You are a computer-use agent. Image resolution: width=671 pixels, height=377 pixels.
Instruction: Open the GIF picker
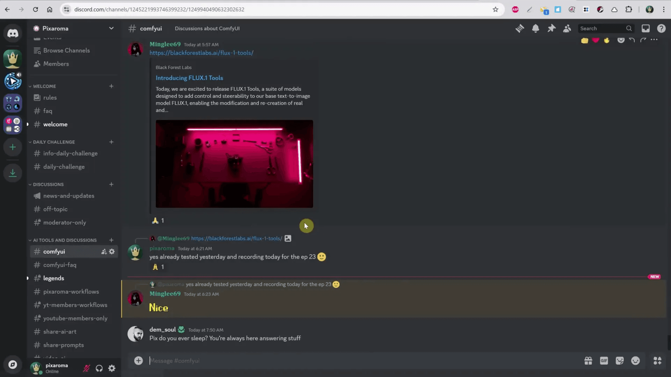[x=604, y=361]
